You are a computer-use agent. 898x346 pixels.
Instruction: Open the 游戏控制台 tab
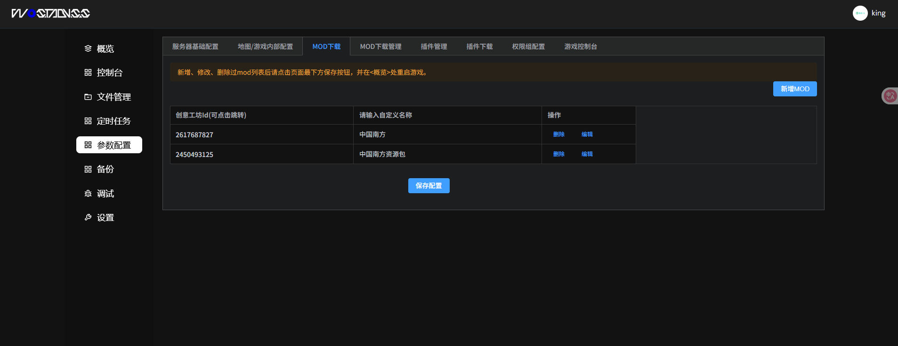(581, 47)
